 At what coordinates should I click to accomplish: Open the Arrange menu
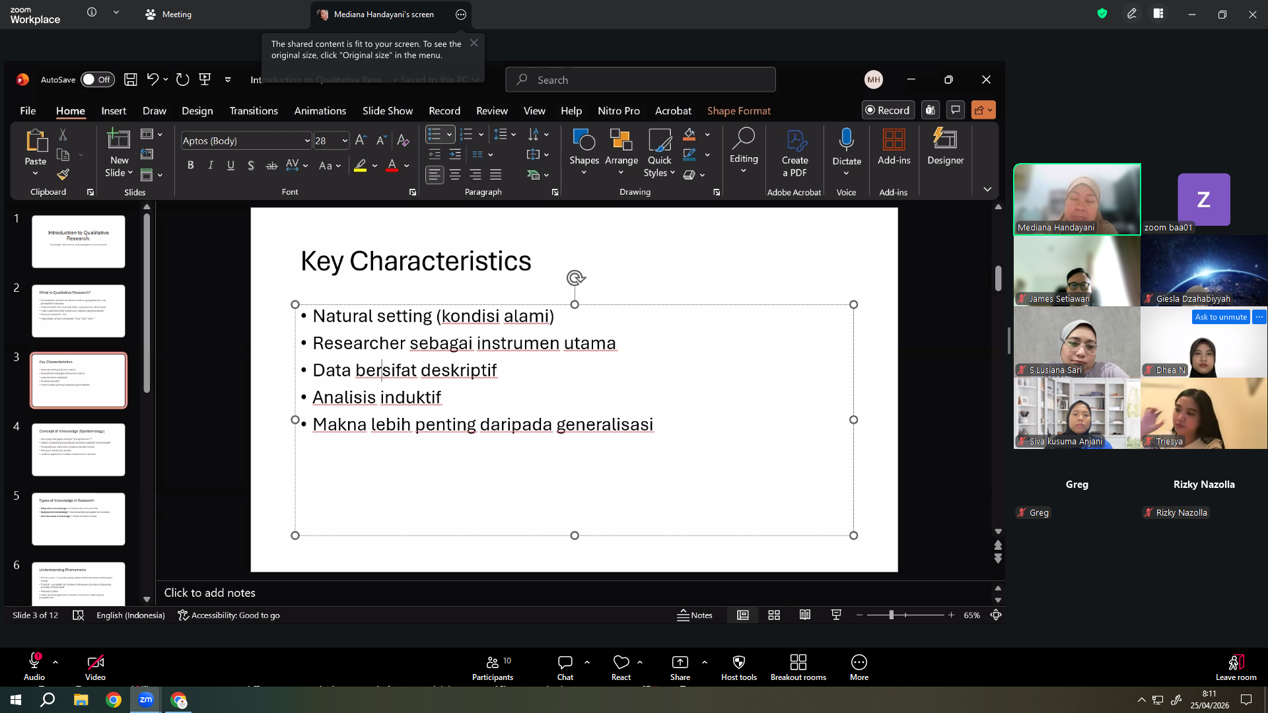pos(621,153)
